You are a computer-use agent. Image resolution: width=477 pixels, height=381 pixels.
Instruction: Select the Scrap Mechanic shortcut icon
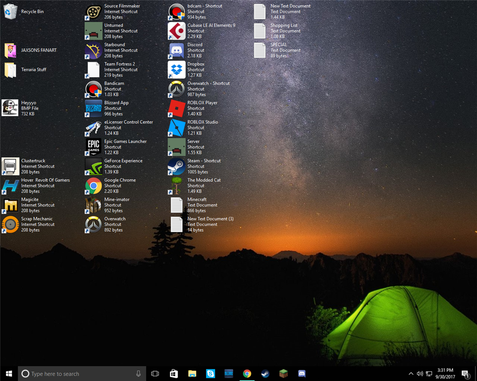pos(10,224)
